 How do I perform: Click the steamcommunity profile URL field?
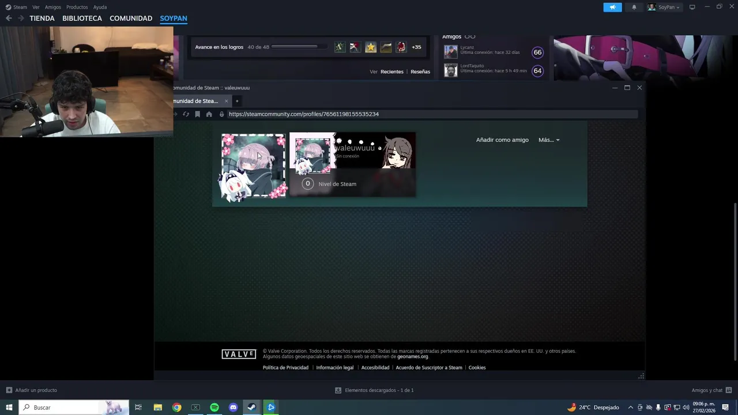pos(432,114)
